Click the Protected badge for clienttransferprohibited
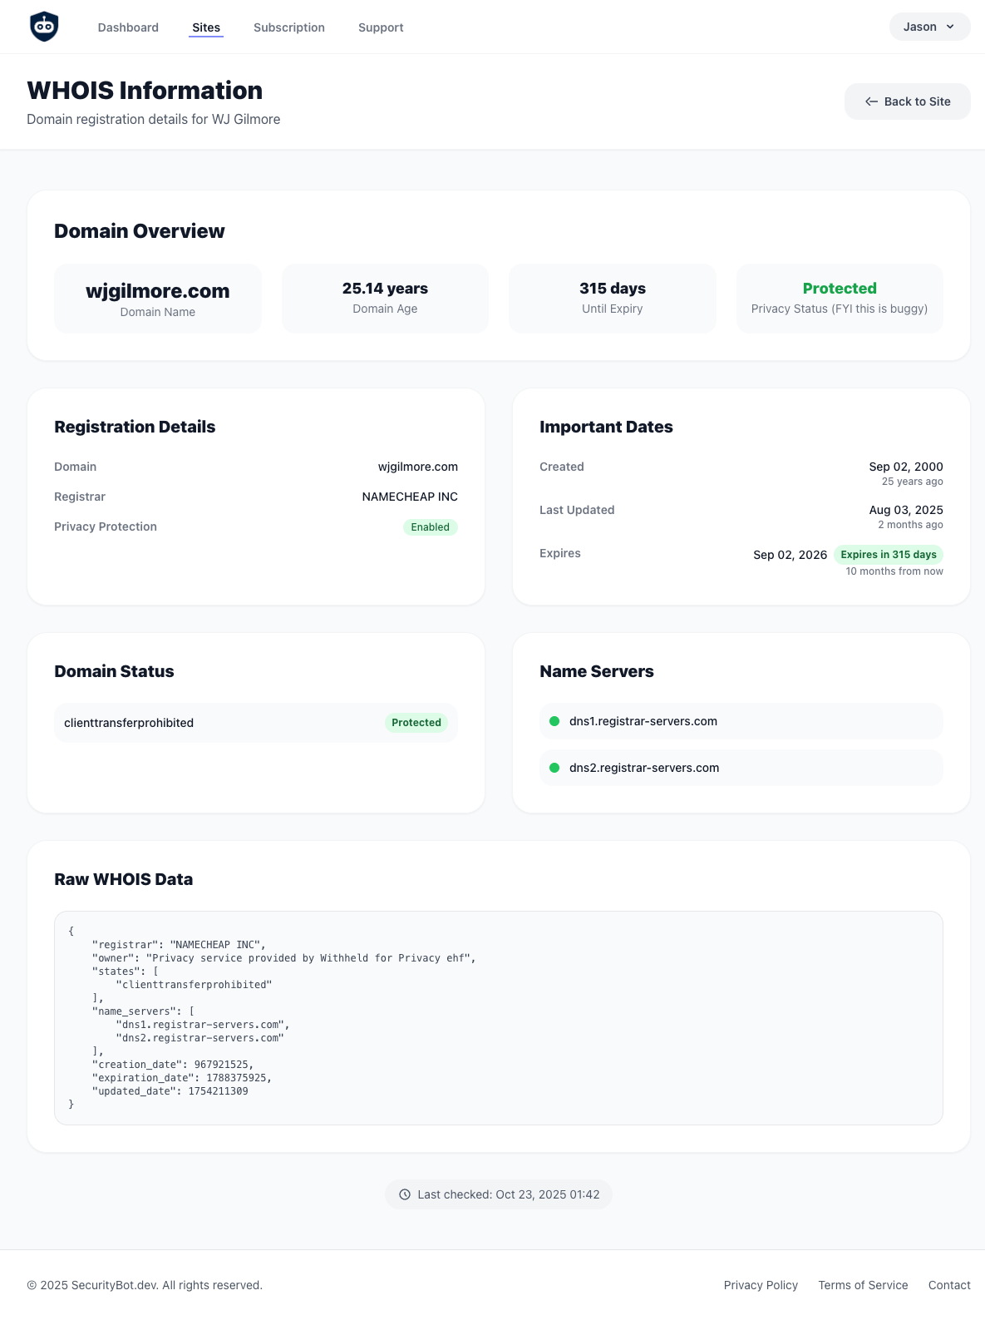Image resolution: width=985 pixels, height=1320 pixels. (416, 722)
